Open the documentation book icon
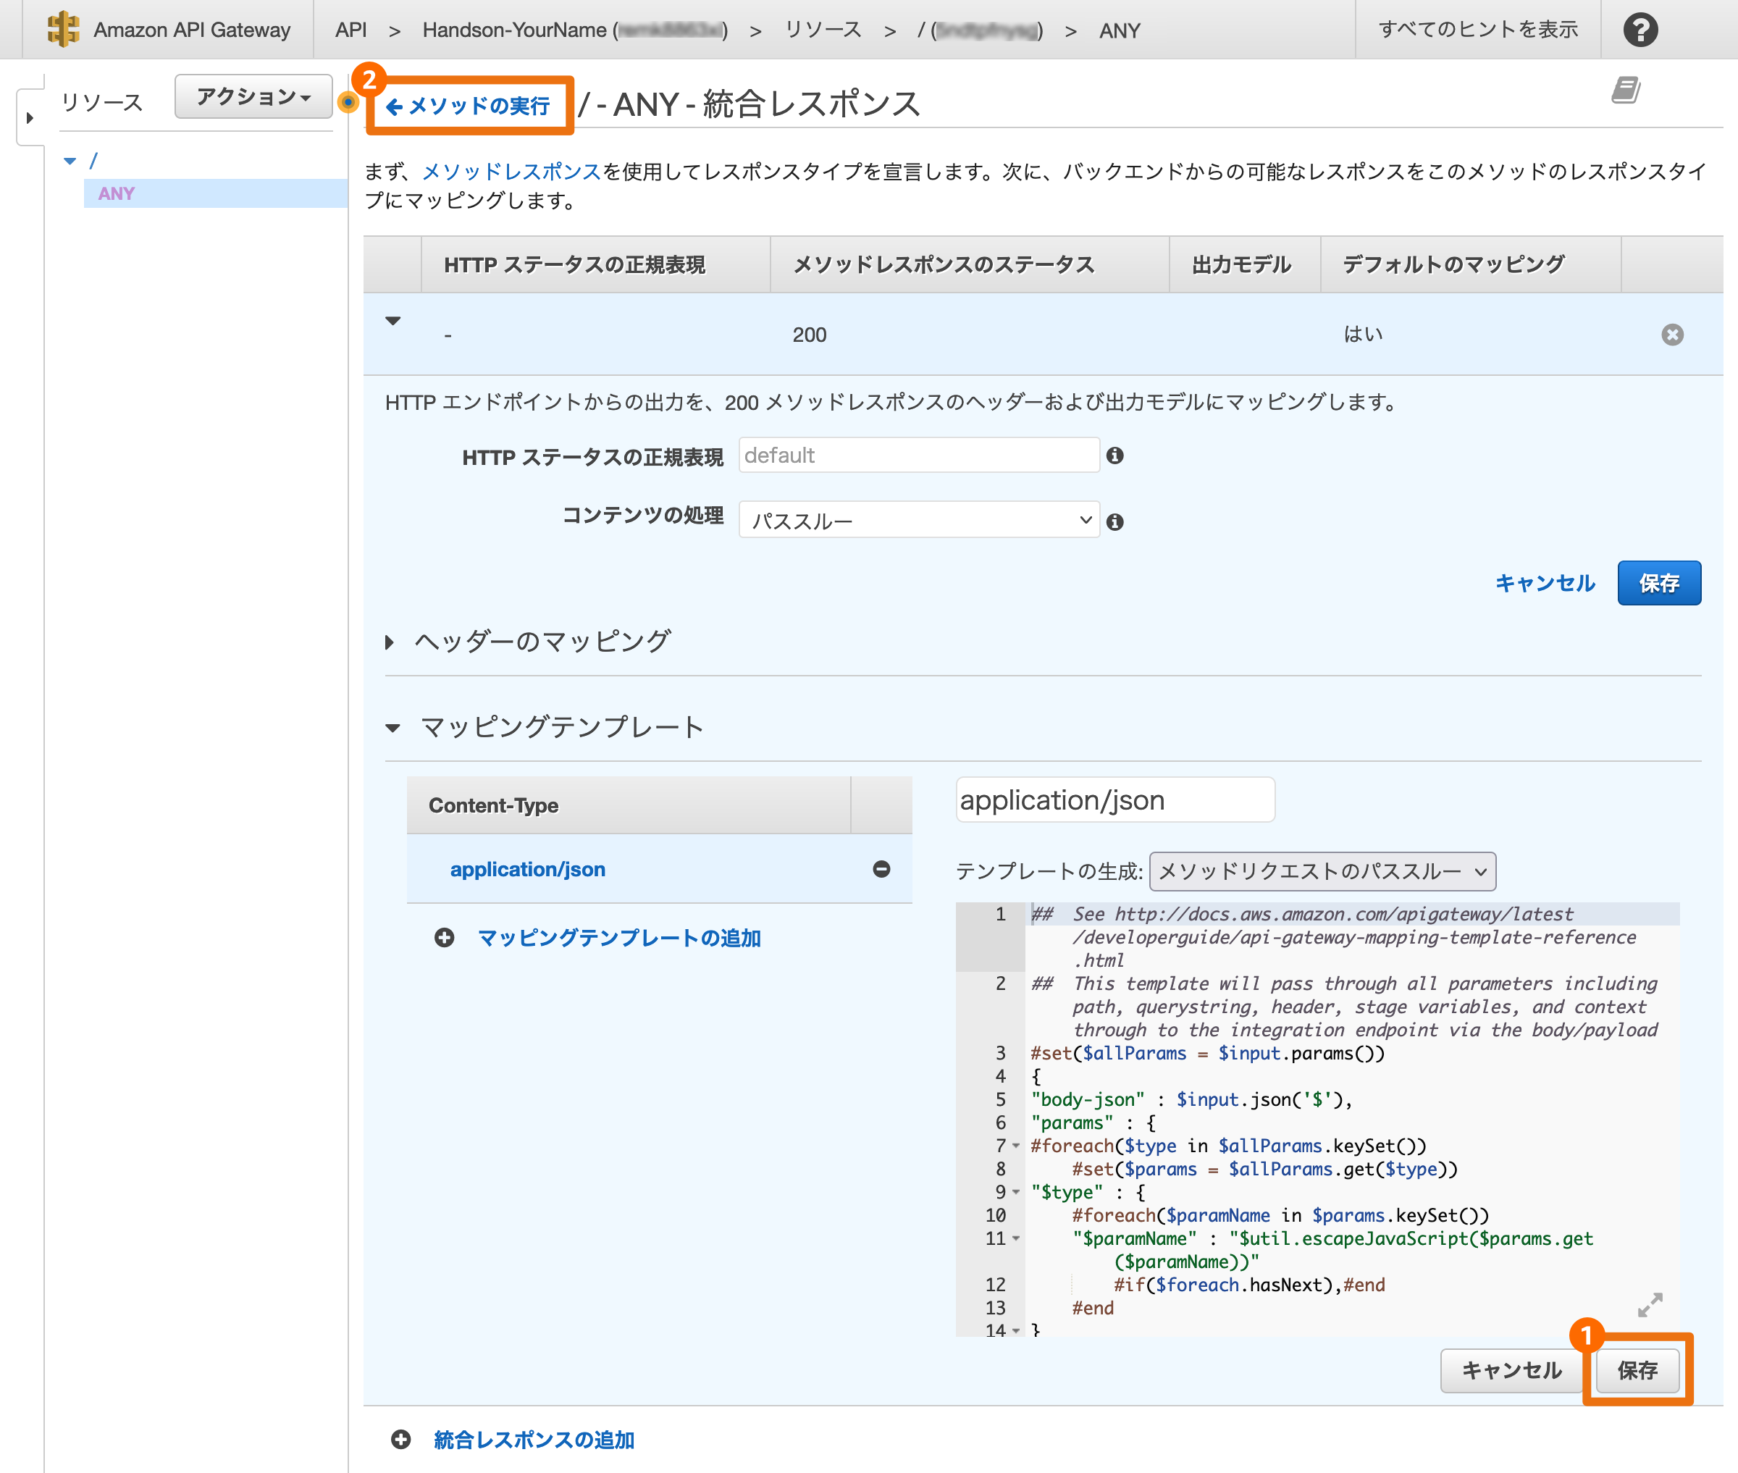The width and height of the screenshot is (1738, 1473). click(x=1625, y=89)
